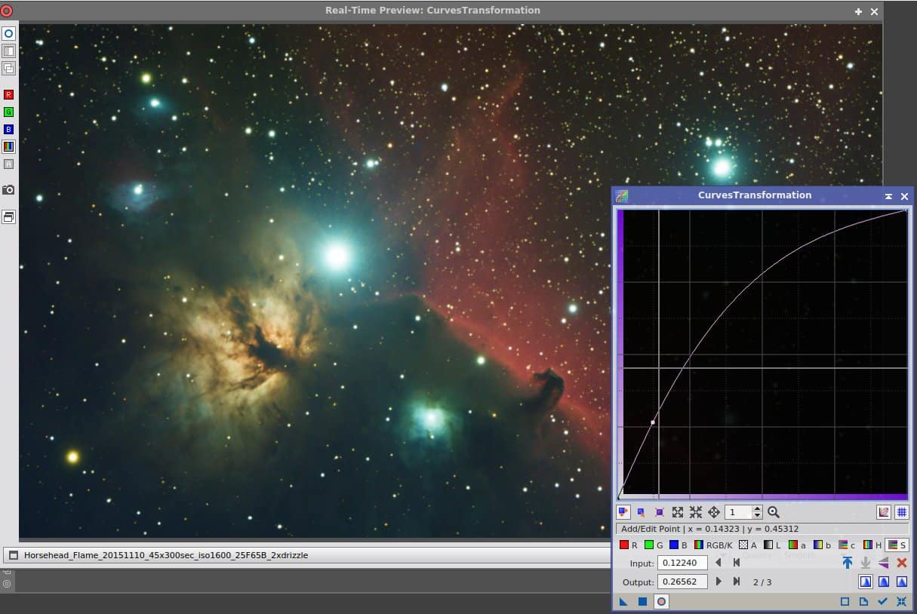Click the red X delete point icon

click(901, 563)
